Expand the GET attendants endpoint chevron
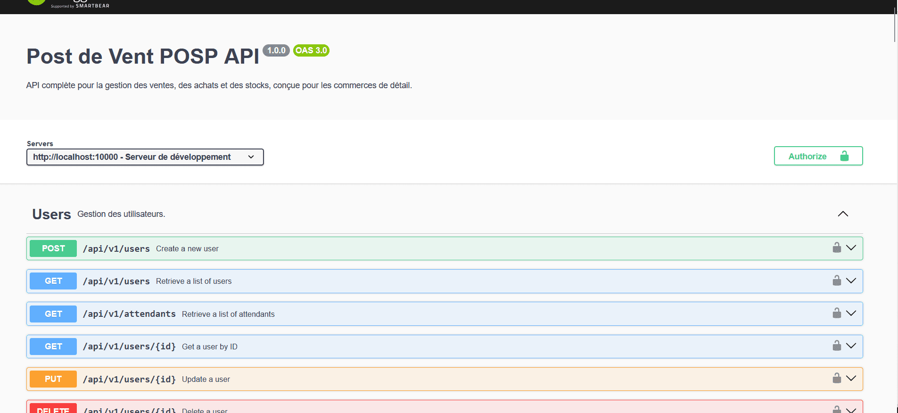The height and width of the screenshot is (413, 898). coord(851,314)
